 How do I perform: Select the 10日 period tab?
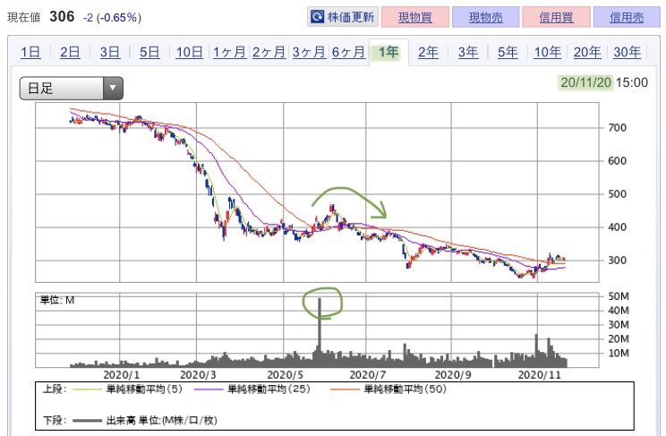[190, 52]
